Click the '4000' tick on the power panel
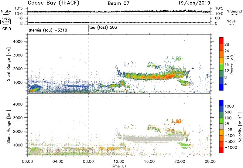The height and width of the screenshot is (168, 243). point(18,42)
